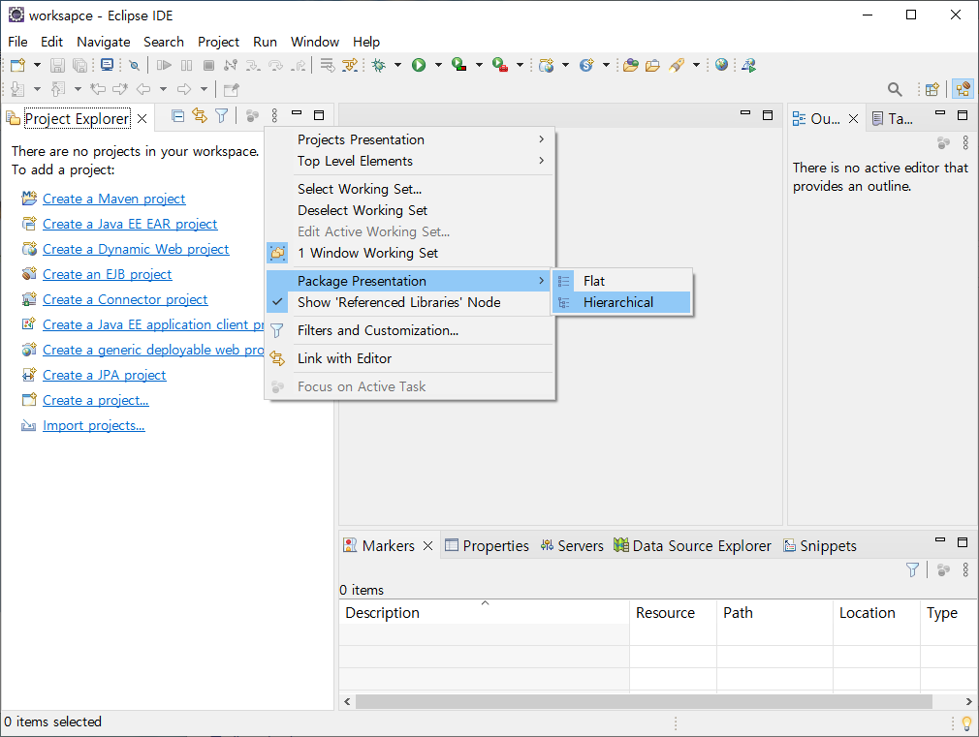Screen dimensions: 979x737
Task: Click the Last Edit Location arrow icon
Action: pyautogui.click(x=98, y=89)
